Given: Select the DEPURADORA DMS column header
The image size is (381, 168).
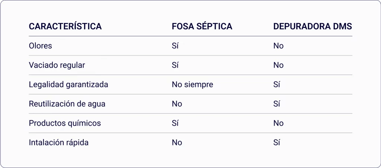Looking at the screenshot, I should pos(313,27).
